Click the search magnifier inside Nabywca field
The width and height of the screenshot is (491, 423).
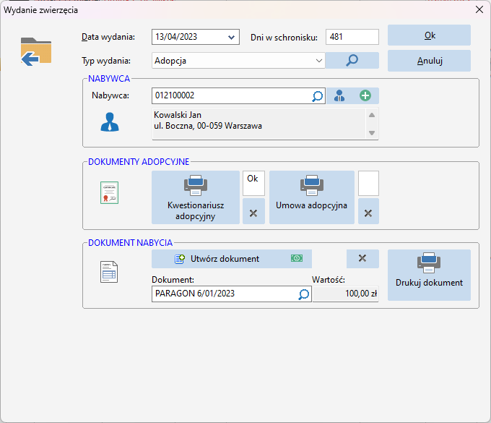(x=317, y=96)
